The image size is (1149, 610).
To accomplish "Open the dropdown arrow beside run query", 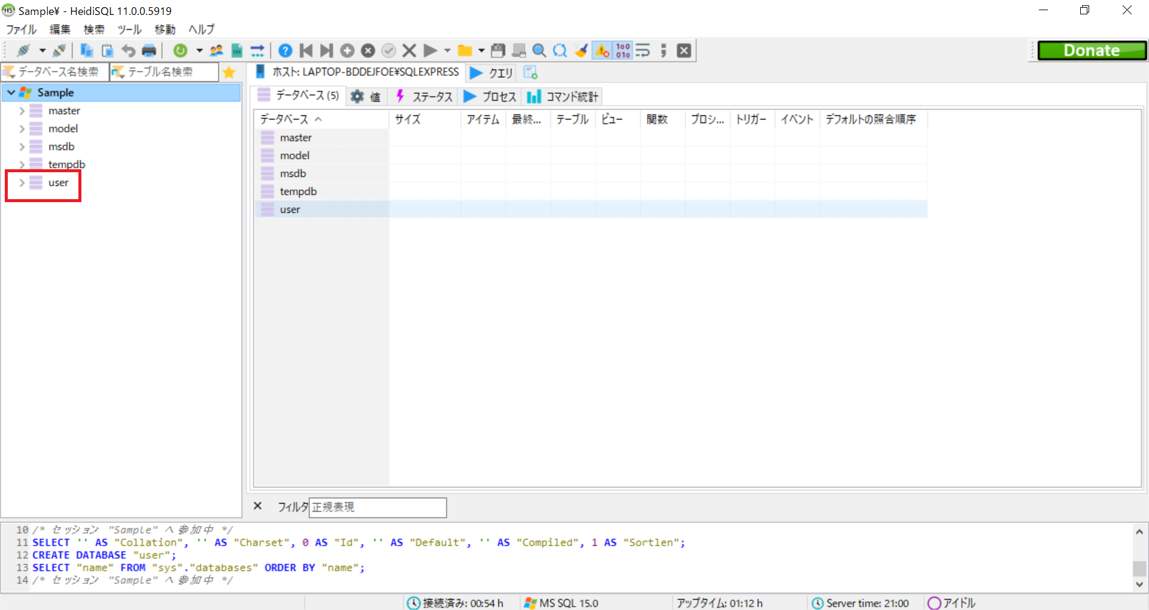I will (447, 51).
